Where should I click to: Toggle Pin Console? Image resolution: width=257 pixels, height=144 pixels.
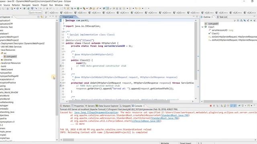coord(239,106)
